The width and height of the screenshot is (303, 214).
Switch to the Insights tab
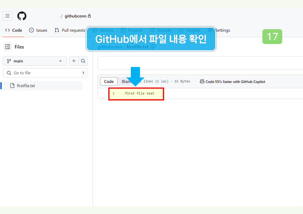pyautogui.click(x=190, y=30)
